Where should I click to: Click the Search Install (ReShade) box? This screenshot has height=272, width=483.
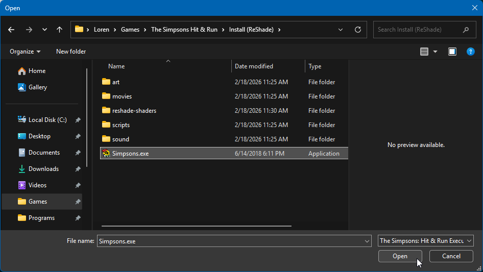coord(424,30)
